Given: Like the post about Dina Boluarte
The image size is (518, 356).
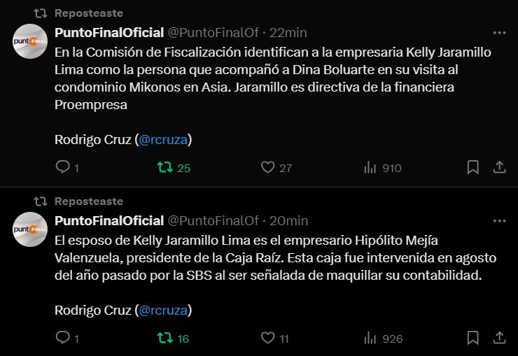Looking at the screenshot, I should (267, 168).
